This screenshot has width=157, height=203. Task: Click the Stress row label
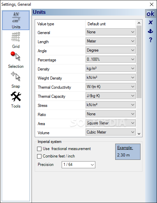tap(42, 106)
